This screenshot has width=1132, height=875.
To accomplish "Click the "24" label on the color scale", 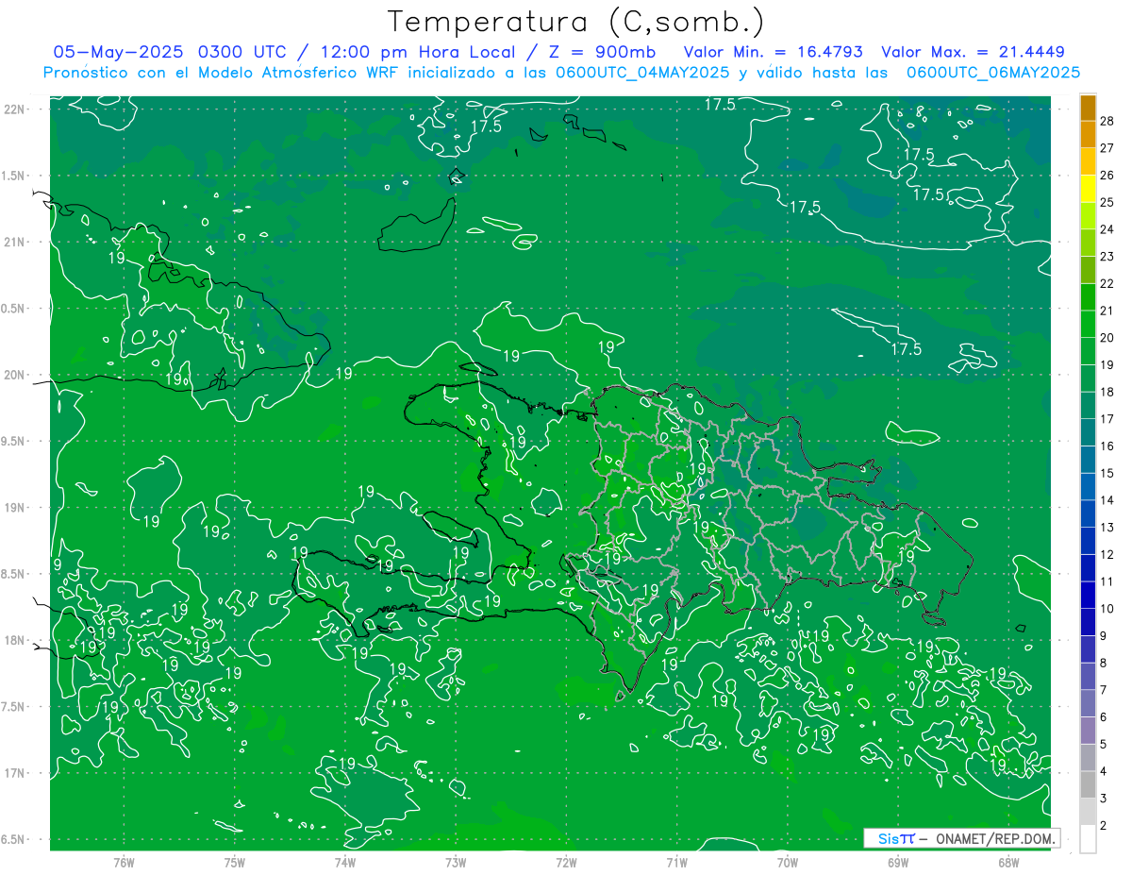I will pyautogui.click(x=1107, y=229).
